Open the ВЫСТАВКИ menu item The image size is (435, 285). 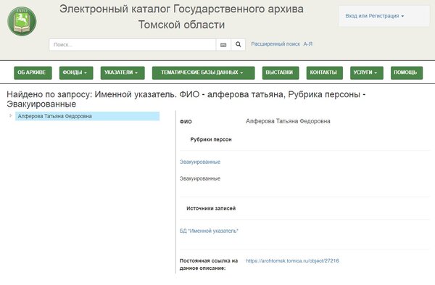click(281, 73)
